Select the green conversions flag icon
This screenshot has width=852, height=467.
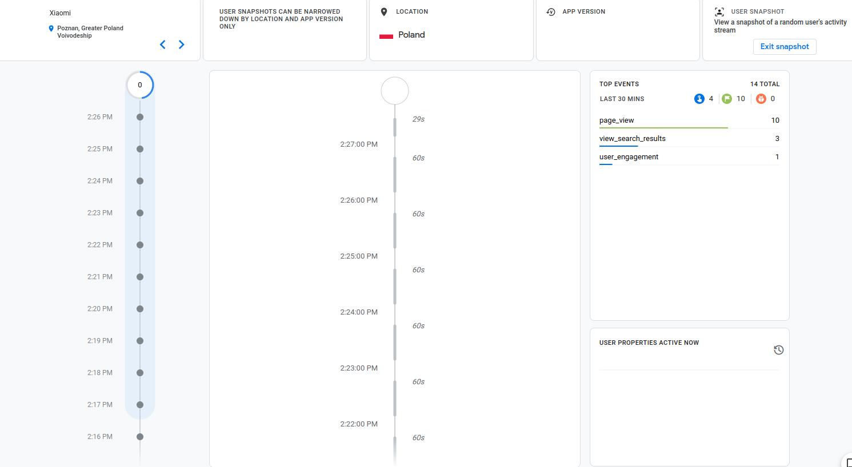coord(726,98)
